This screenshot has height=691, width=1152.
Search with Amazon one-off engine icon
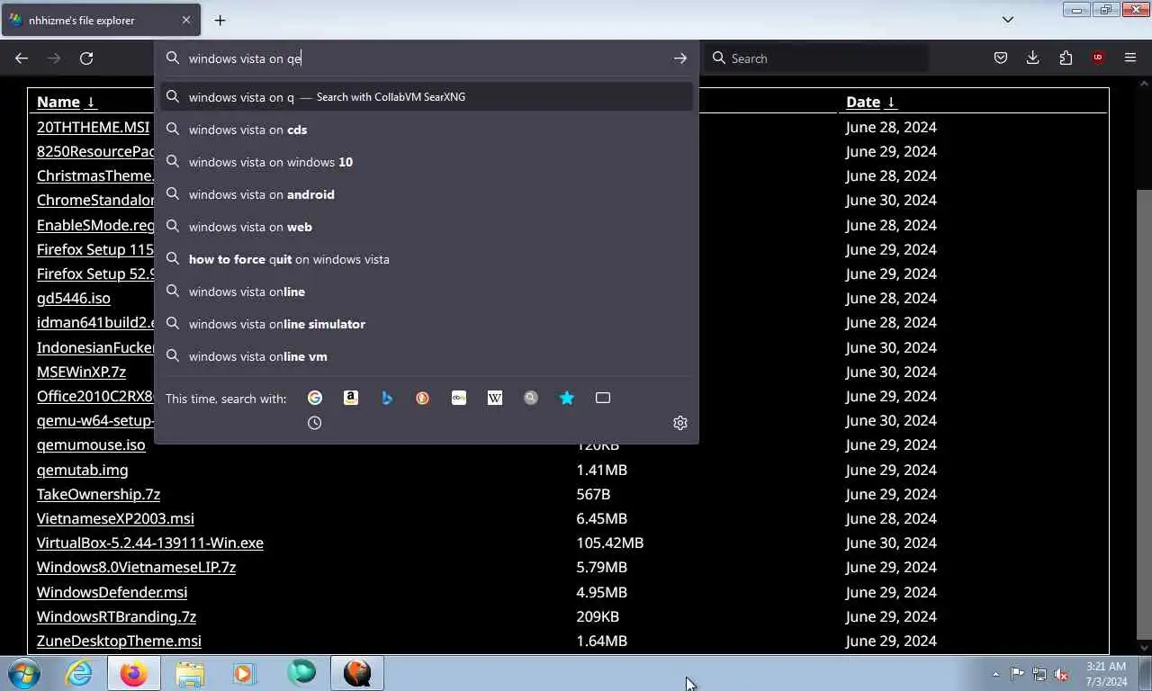click(x=351, y=398)
